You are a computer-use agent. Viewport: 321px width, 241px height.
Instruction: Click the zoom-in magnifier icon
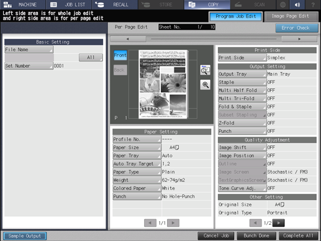206,84
